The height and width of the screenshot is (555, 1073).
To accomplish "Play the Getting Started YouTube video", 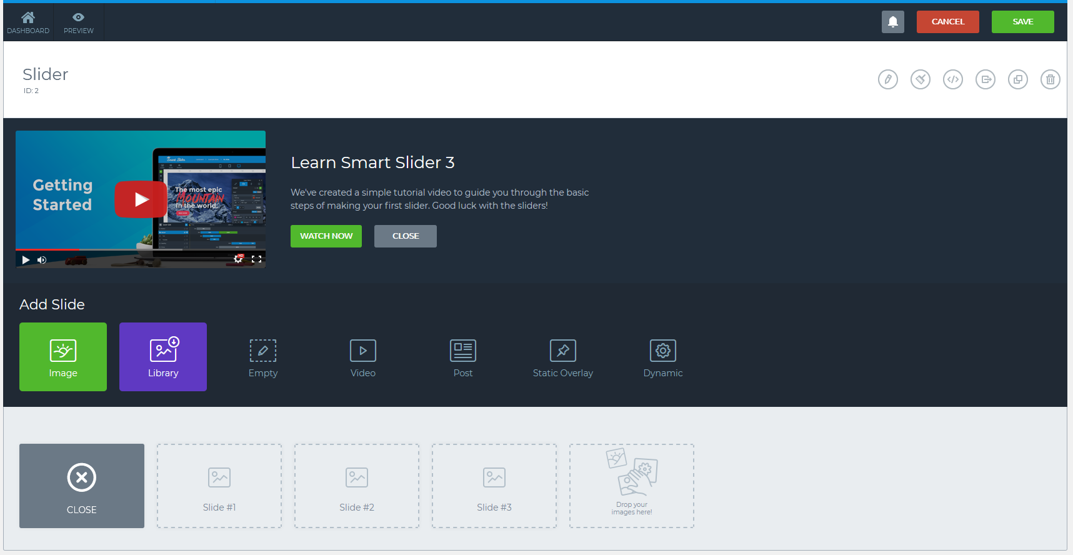I will (141, 199).
